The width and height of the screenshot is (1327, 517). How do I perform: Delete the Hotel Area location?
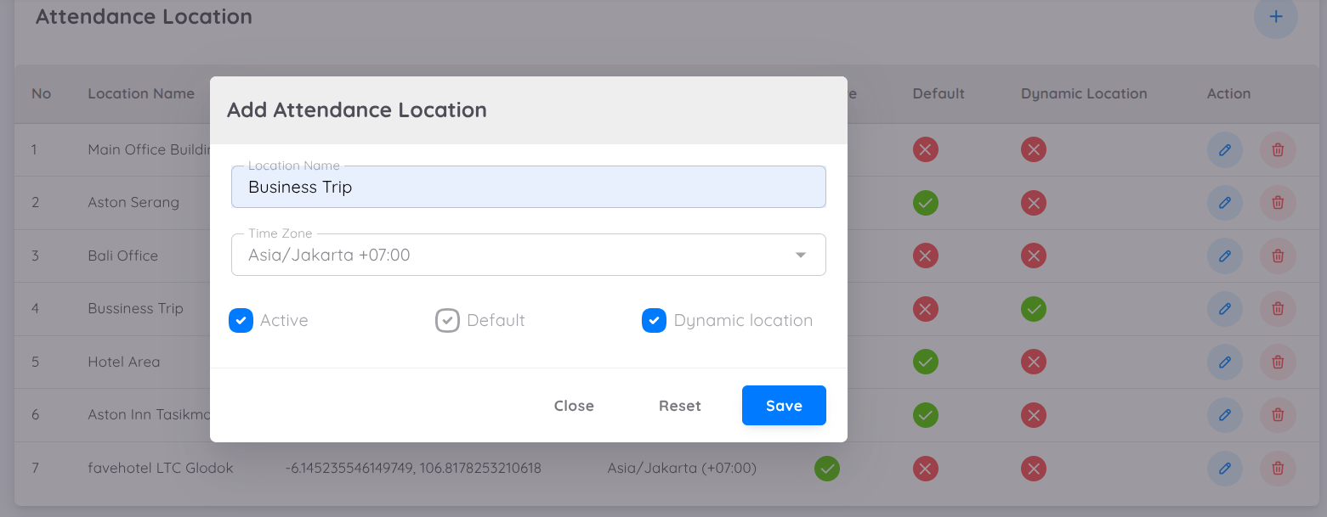(x=1277, y=362)
